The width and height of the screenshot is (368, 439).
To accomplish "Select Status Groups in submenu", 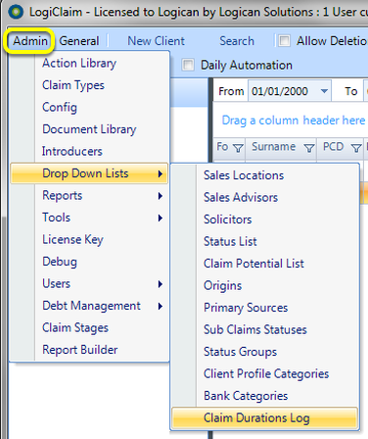I will (264, 352).
